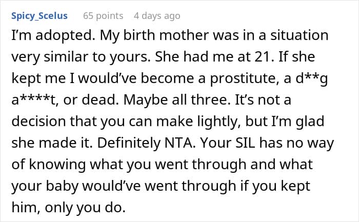Open the '4 days ago' timestamp permalink

coord(157,16)
